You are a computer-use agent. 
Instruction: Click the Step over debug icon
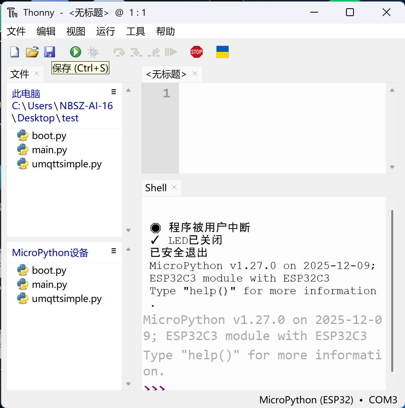[119, 52]
